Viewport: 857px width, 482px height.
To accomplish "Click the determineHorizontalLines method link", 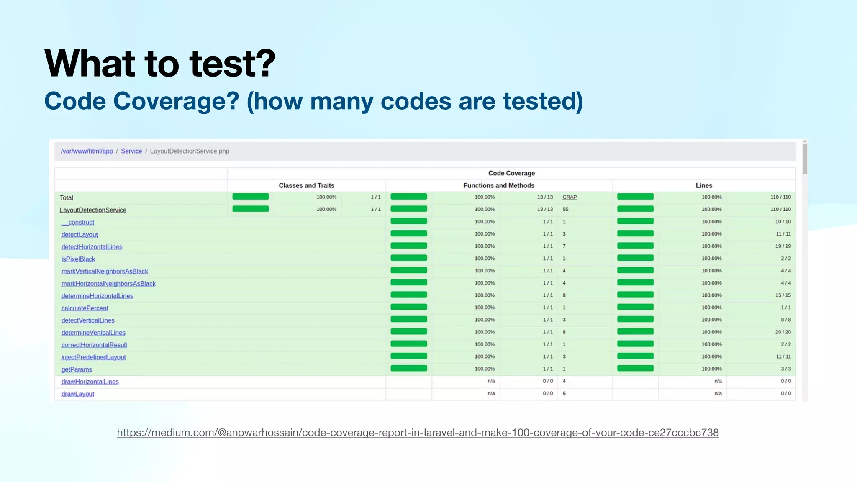I will (x=97, y=296).
